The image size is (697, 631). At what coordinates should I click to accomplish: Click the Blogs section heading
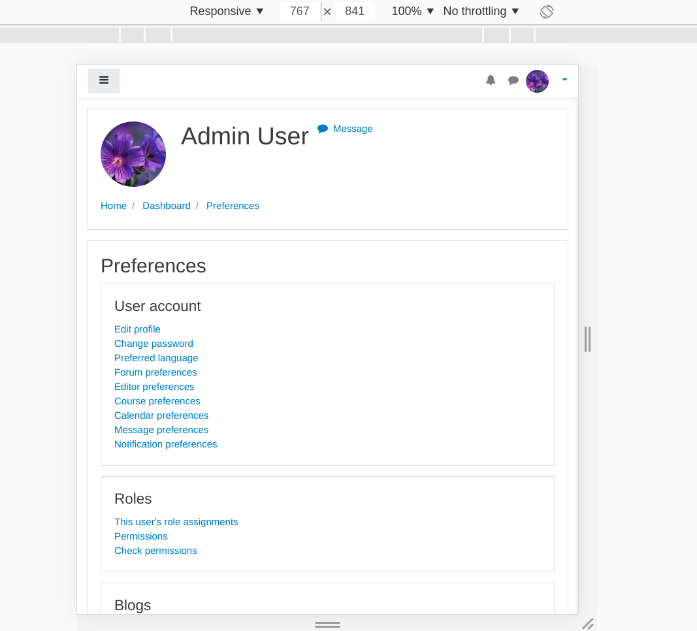133,606
